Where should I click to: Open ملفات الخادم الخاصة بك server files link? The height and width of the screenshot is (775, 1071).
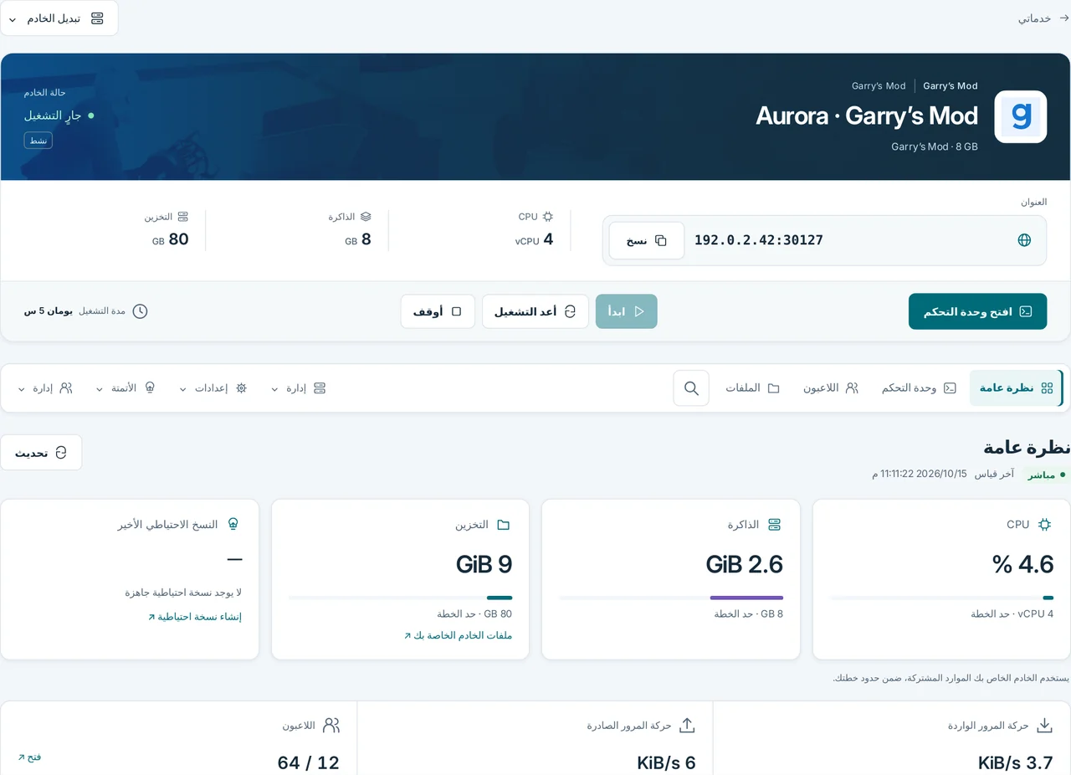[458, 635]
